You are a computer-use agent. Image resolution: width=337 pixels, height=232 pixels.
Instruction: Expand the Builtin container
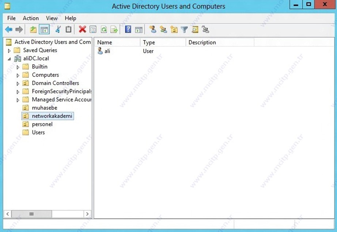click(18, 67)
